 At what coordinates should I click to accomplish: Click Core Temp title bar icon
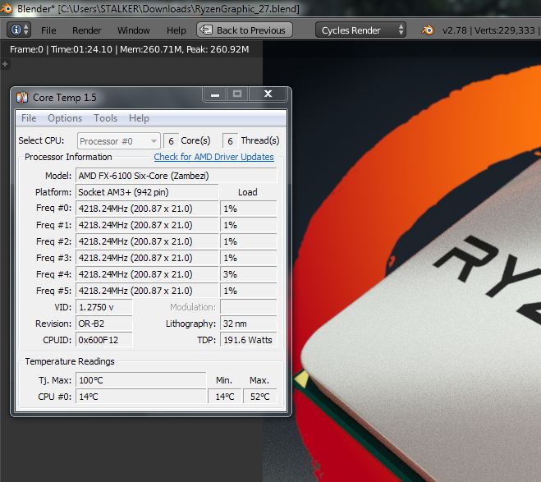(x=22, y=98)
